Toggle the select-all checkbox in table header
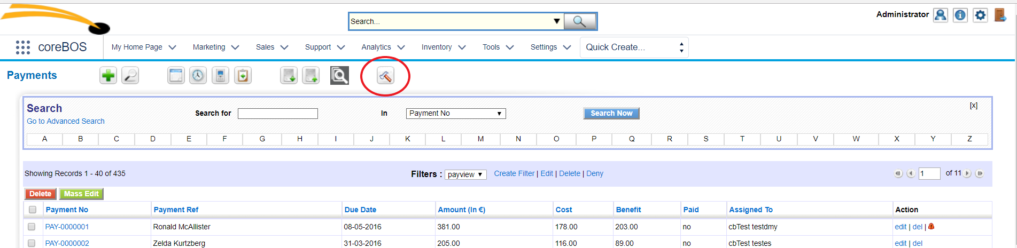Screen dimensions: 1017x248 point(33,210)
